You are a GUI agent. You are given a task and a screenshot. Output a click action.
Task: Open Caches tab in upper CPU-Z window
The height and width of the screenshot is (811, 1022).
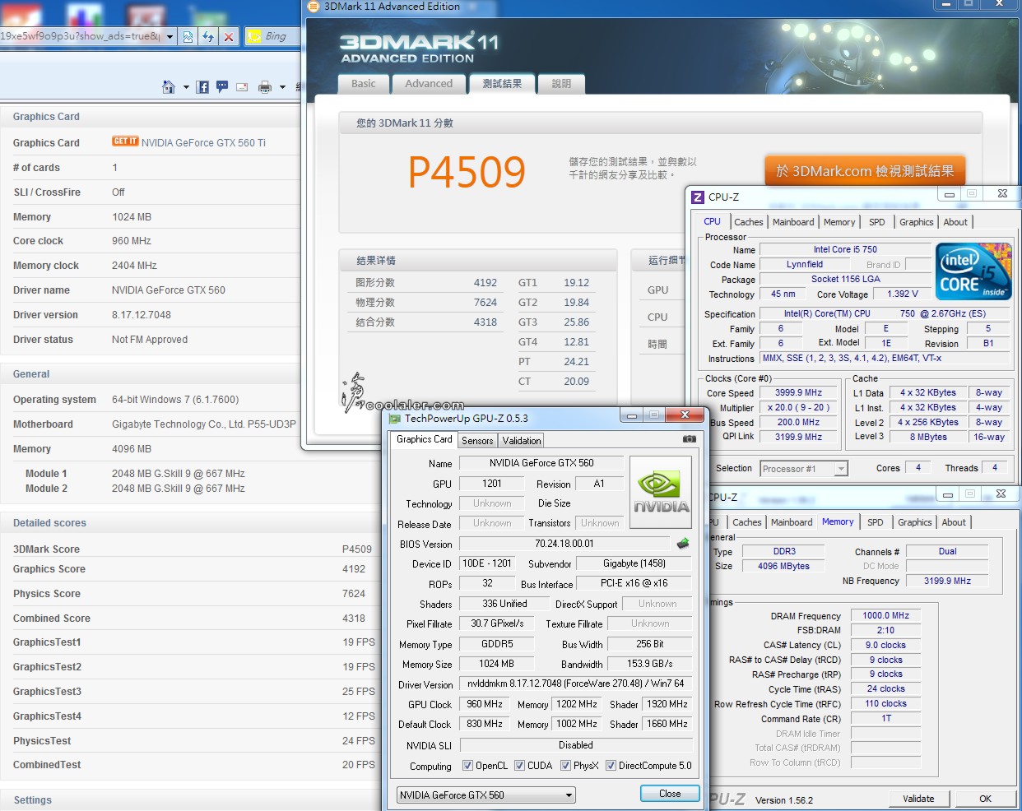749,222
